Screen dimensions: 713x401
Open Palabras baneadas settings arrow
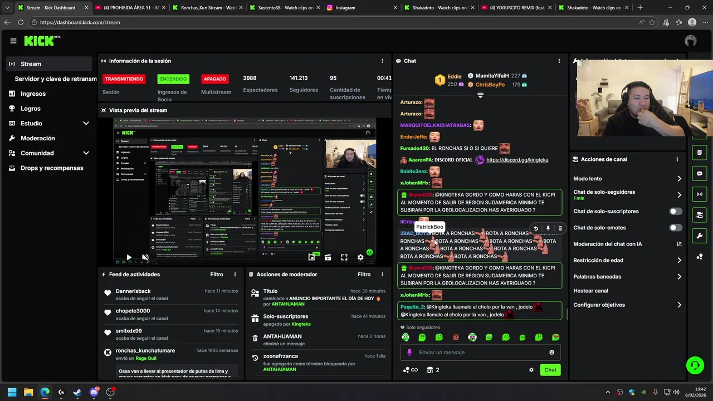coord(679,277)
